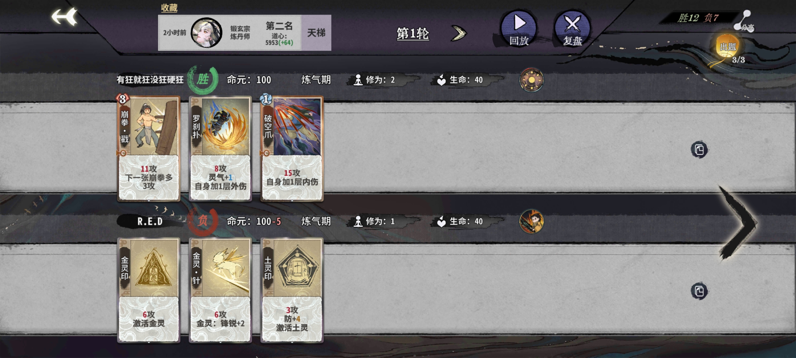Go to next page with the large ink arrow
This screenshot has height=358, width=796.
(x=738, y=223)
